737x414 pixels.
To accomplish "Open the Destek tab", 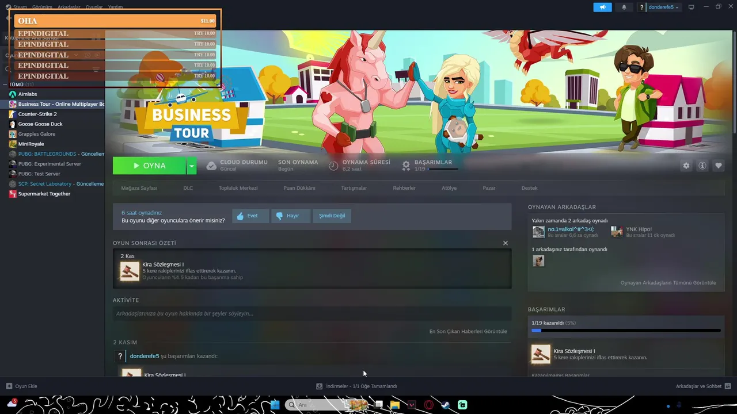I will [x=529, y=188].
